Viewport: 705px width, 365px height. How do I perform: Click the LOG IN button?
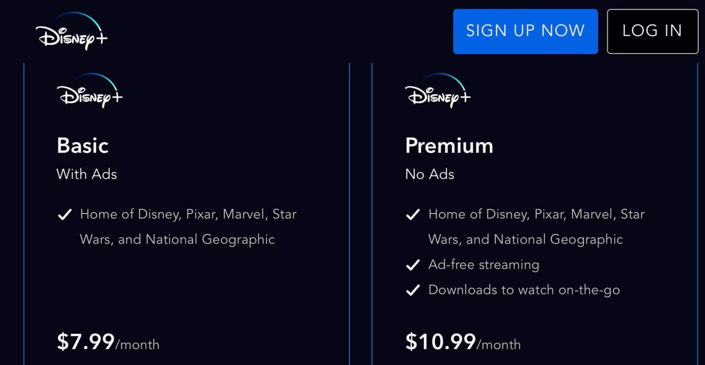click(652, 31)
